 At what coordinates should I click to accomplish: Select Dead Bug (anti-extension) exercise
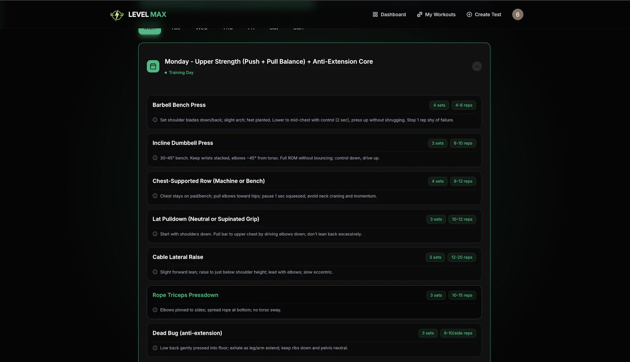click(x=187, y=333)
